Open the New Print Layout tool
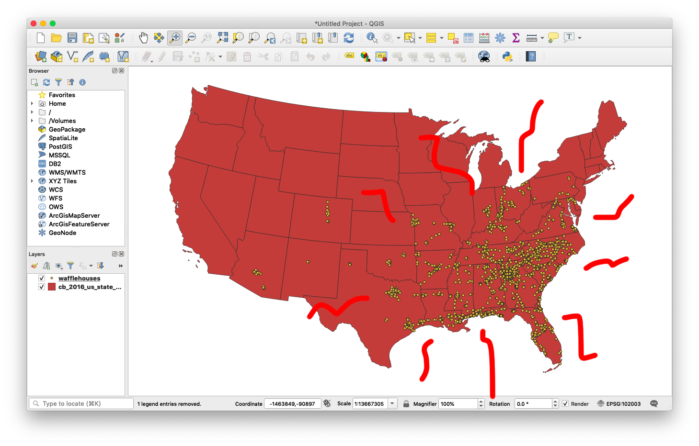The height and width of the screenshot is (446, 699). pos(88,38)
